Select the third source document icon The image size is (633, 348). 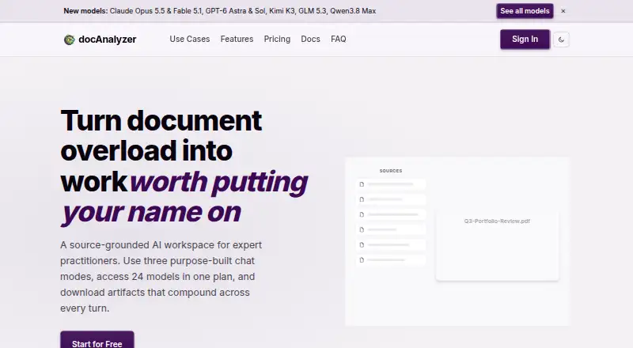click(362, 214)
